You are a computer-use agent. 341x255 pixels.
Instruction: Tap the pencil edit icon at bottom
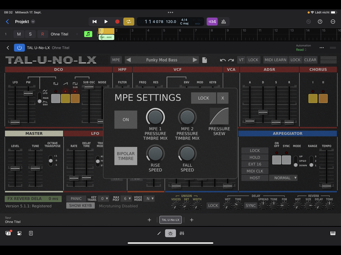click(x=159, y=233)
